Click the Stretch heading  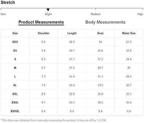8,2
